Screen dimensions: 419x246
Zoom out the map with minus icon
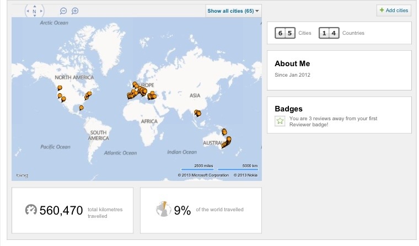coord(63,11)
